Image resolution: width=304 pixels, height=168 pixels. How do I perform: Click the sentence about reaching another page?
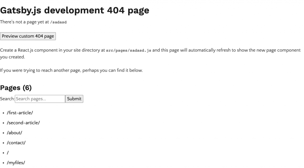(71, 70)
